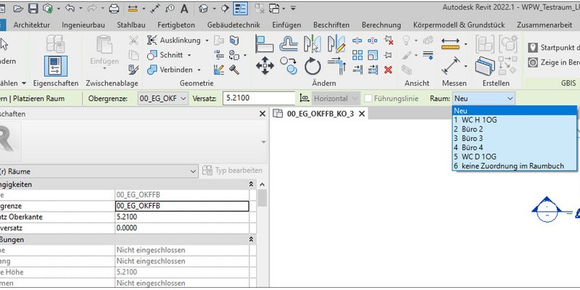
Task: Close the 00_EG_OKFFB_KO_3 view tab
Action: [362, 114]
